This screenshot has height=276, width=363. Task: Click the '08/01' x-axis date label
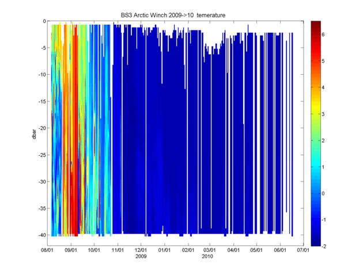click(x=47, y=251)
